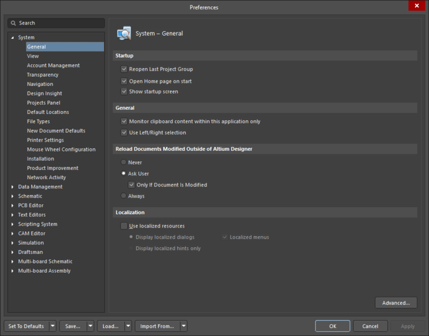Viewport: 429px width, 336px height.
Task: Expand the Data Management tree node
Action: (x=12, y=187)
